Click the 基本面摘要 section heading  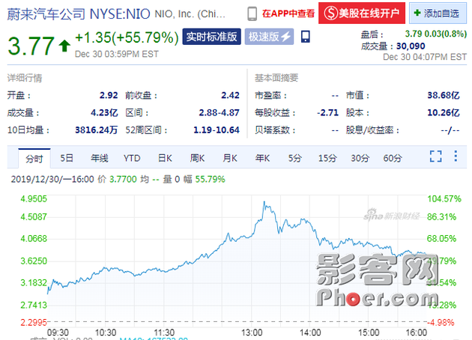pyautogui.click(x=276, y=78)
